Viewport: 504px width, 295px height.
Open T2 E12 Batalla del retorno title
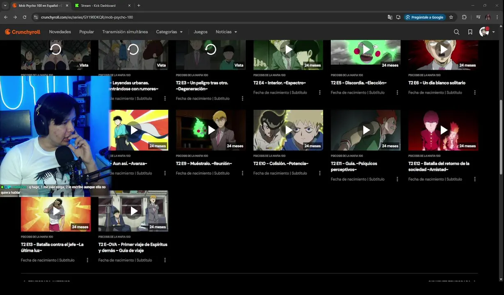coord(439,166)
